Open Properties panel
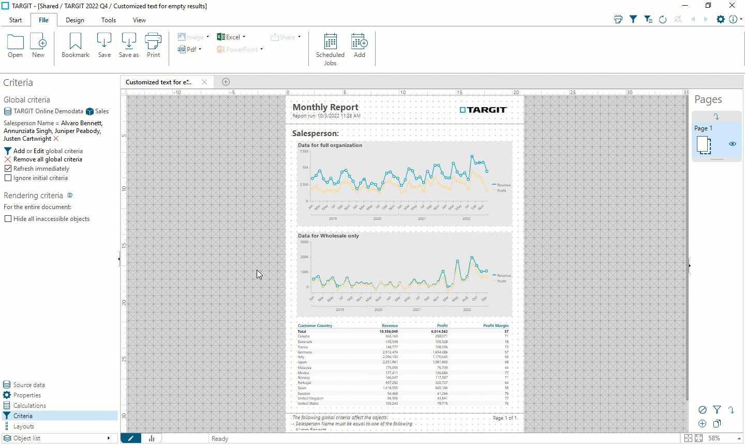This screenshot has height=445, width=745. pyautogui.click(x=22, y=395)
